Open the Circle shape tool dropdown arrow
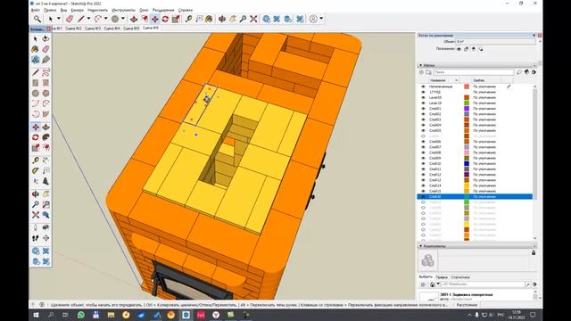This screenshot has height=321, width=571. [x=123, y=19]
